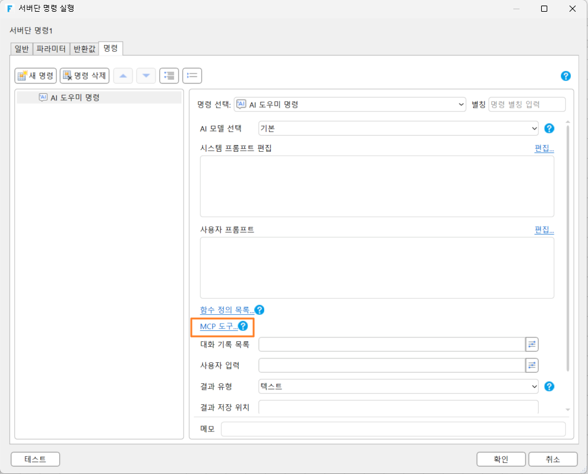This screenshot has width=588, height=474.
Task: Show help for MCP 도구
Action: pyautogui.click(x=243, y=326)
